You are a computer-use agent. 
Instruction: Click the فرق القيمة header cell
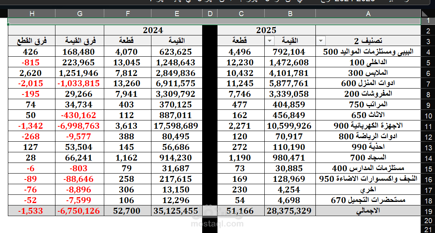(79, 41)
